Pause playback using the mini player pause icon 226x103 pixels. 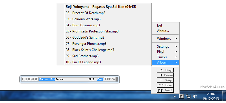click(26, 79)
